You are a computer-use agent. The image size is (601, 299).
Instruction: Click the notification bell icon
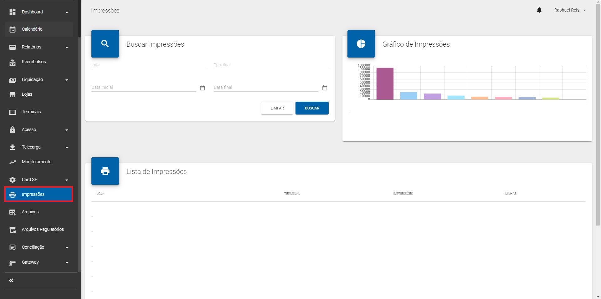539,10
